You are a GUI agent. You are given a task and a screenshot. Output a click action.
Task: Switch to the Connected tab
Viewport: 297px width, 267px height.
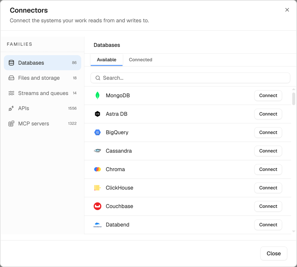[x=141, y=60]
